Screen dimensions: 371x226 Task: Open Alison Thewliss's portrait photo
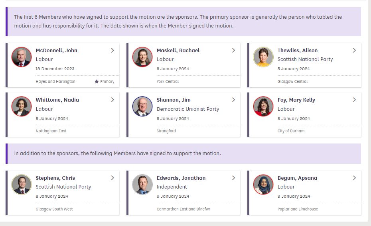(263, 57)
